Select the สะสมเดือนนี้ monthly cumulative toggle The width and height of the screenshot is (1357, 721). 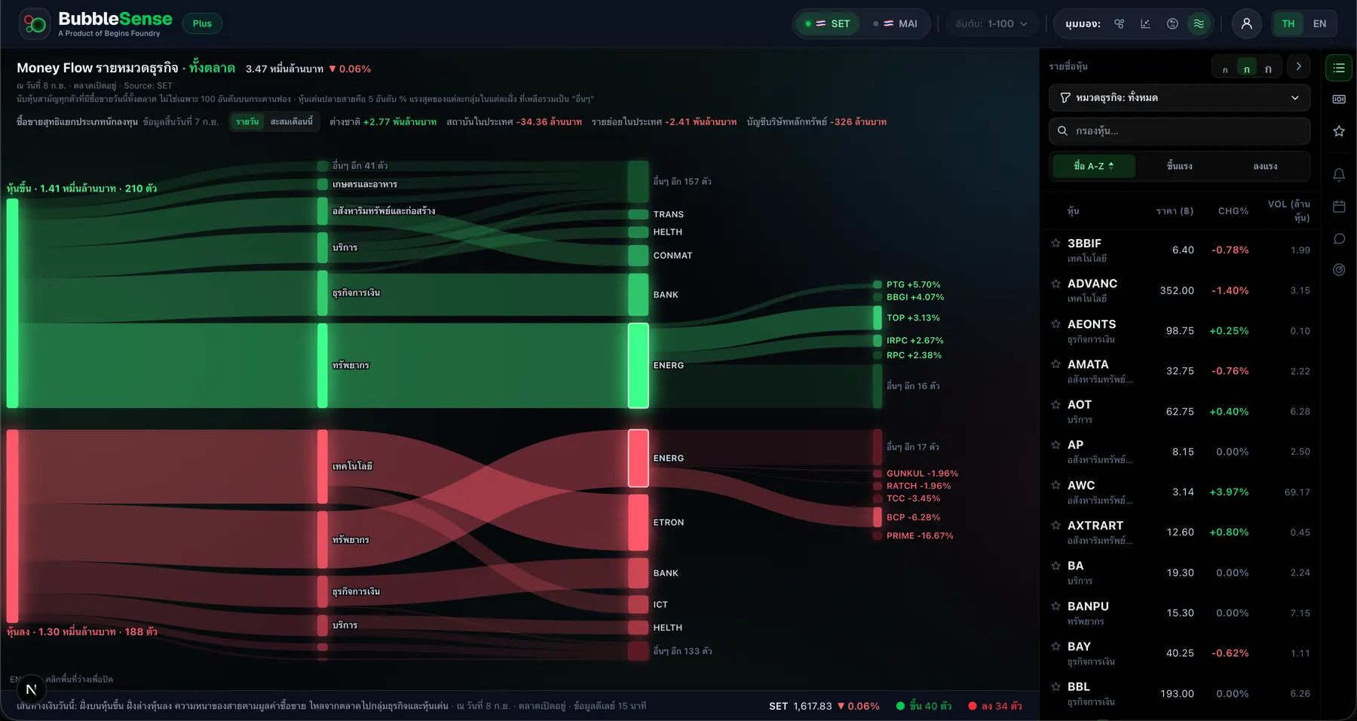pyautogui.click(x=291, y=121)
